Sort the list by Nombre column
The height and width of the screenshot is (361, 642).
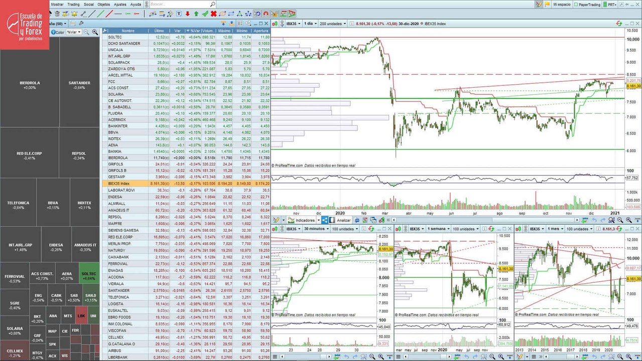tap(128, 31)
